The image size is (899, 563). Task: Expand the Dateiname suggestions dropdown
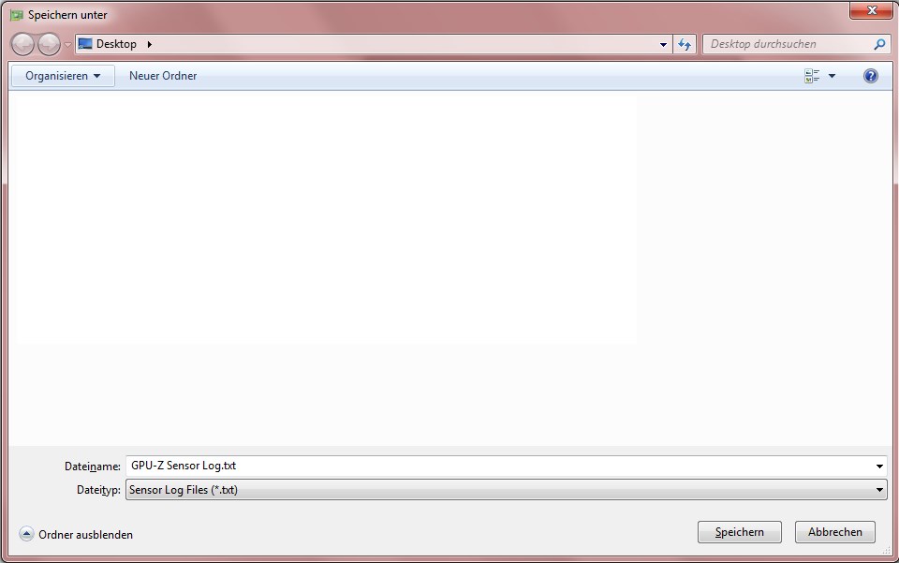[879, 467]
